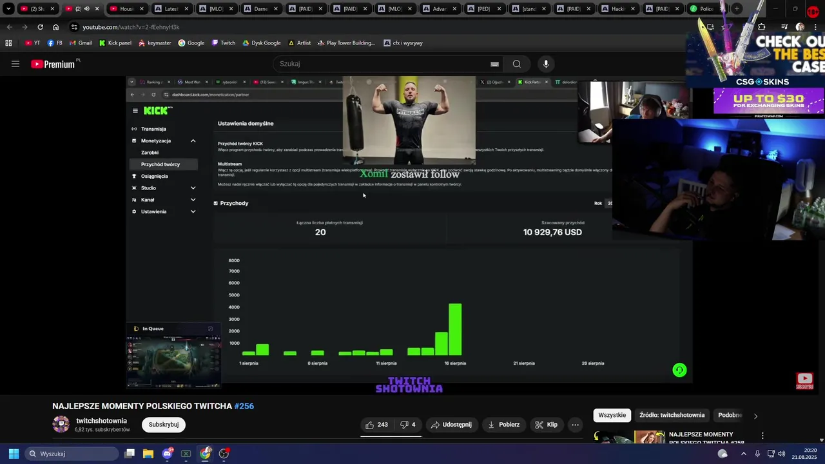The image size is (825, 464).
Task: Open Task View on taskbar
Action: 130,454
